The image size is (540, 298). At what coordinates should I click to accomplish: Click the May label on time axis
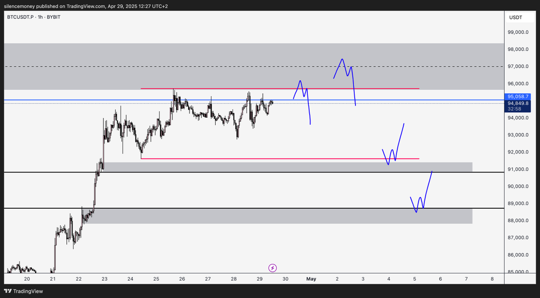(x=311, y=279)
